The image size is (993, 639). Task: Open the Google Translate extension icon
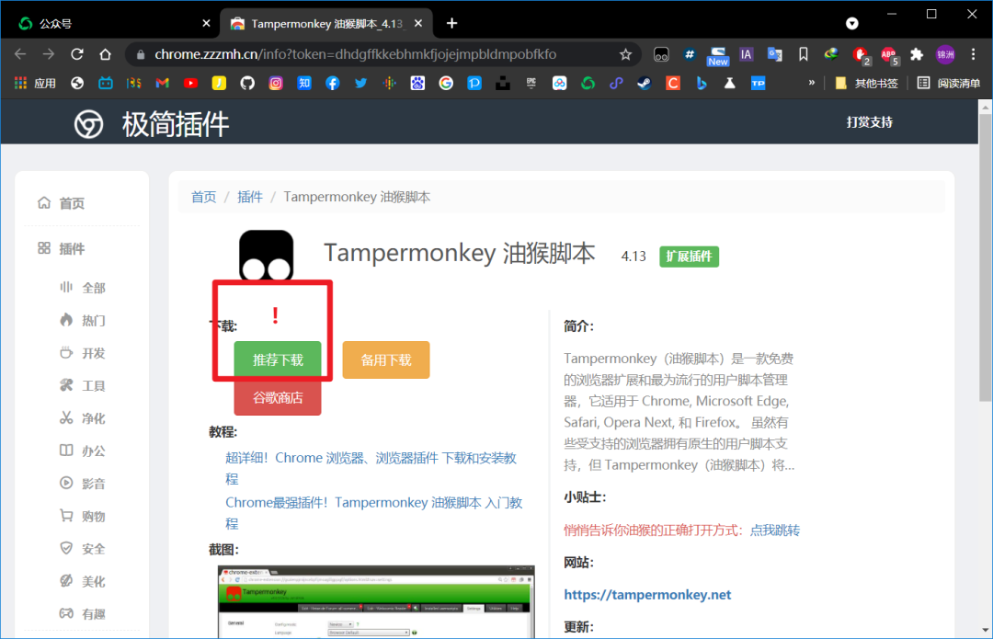point(774,54)
